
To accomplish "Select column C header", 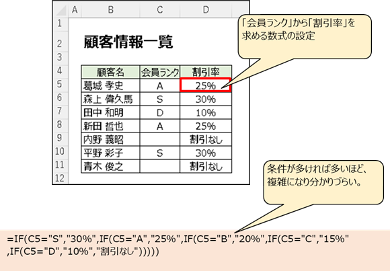I will 160,9.
